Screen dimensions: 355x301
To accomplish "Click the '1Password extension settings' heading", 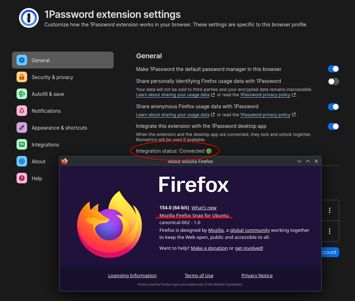I will click(x=113, y=14).
